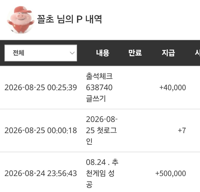Click timestamp 2026-08-25 00:00:18
The image size is (200, 192).
[41, 131]
